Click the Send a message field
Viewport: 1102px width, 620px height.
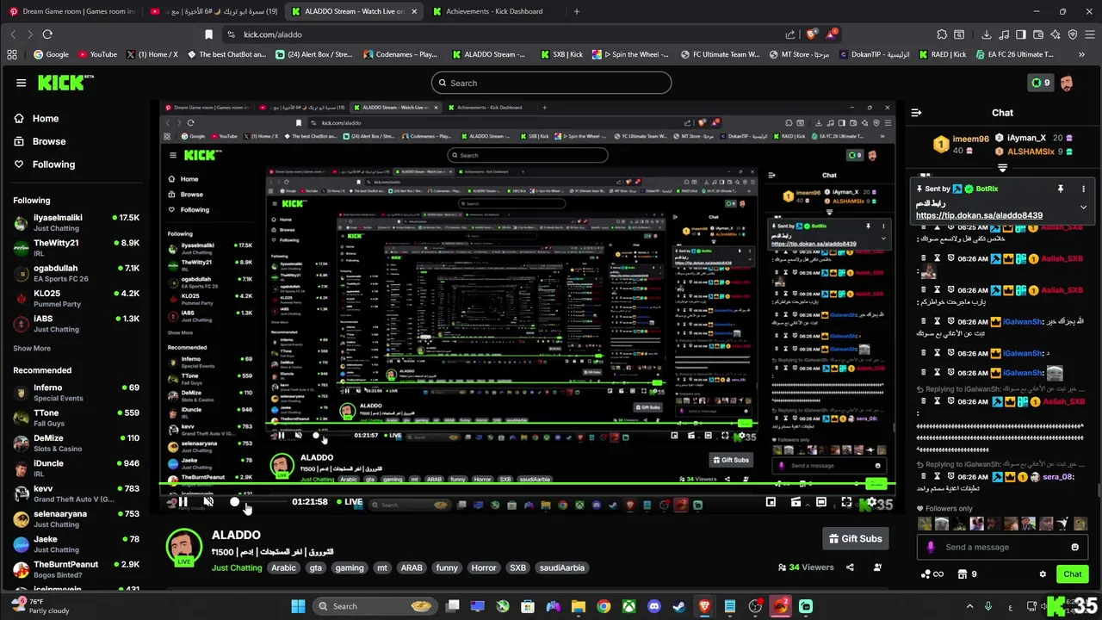tap(1002, 547)
